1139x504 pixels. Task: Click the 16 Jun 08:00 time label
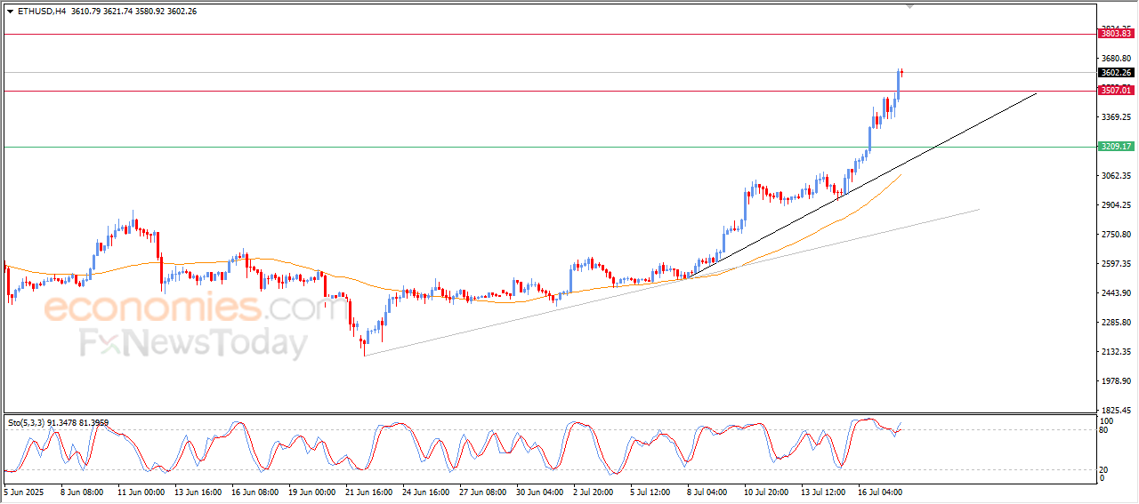(x=254, y=491)
